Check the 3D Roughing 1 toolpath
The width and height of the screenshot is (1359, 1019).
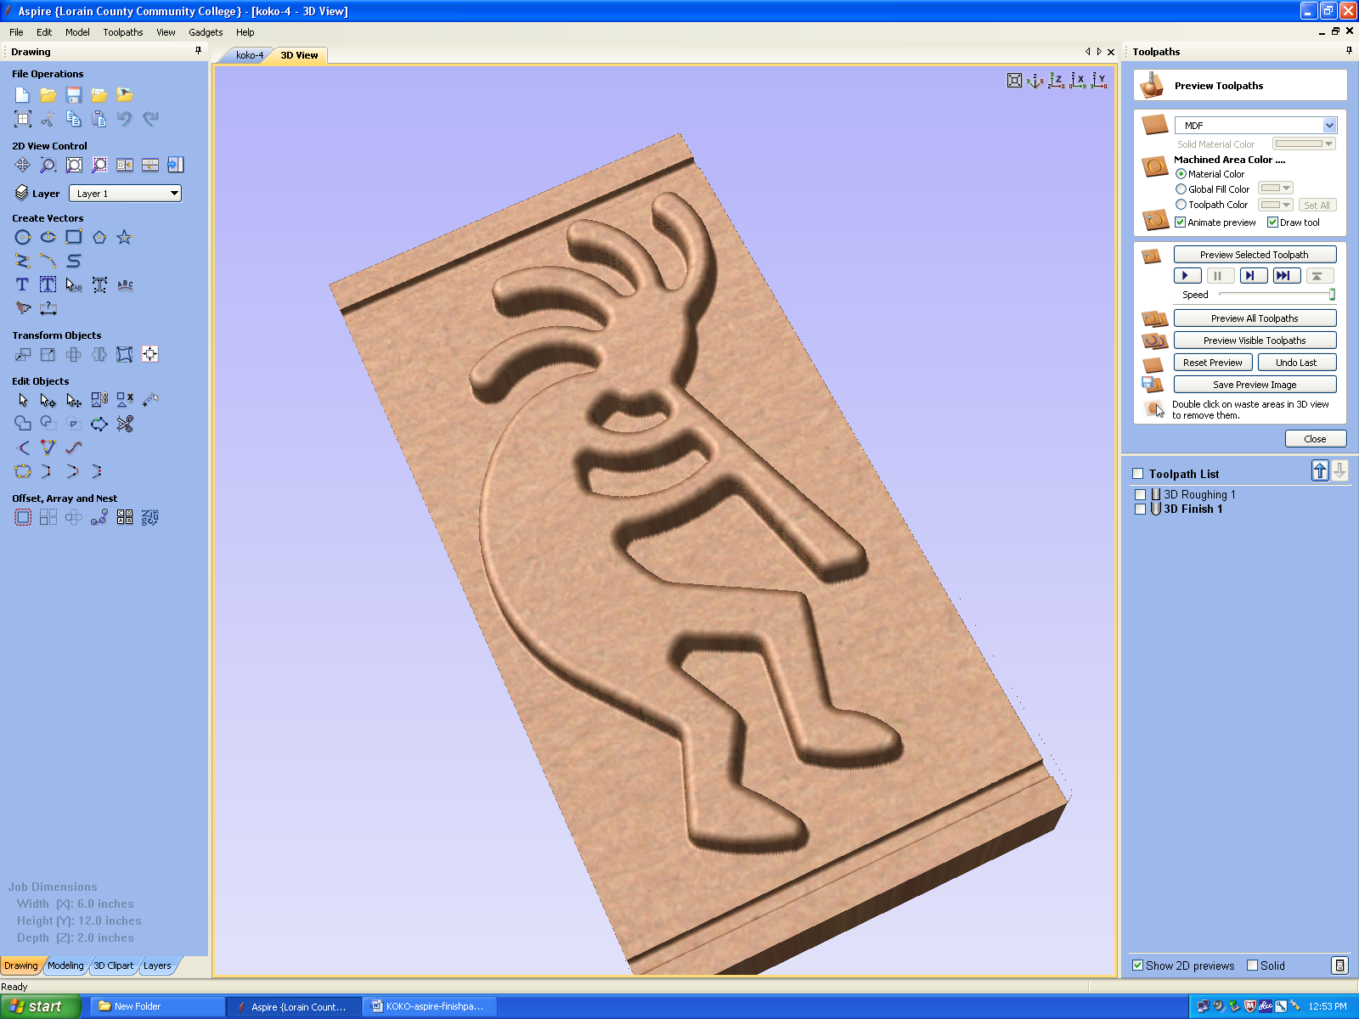(x=1141, y=494)
